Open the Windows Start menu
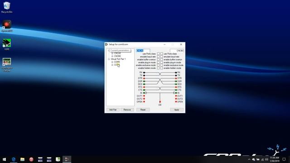290x163 pixels. pos(5,159)
